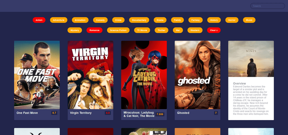Viewport: 288px width, 135px height.
Task: Select the Western genre tag
Action: pyautogui.click(x=195, y=30)
